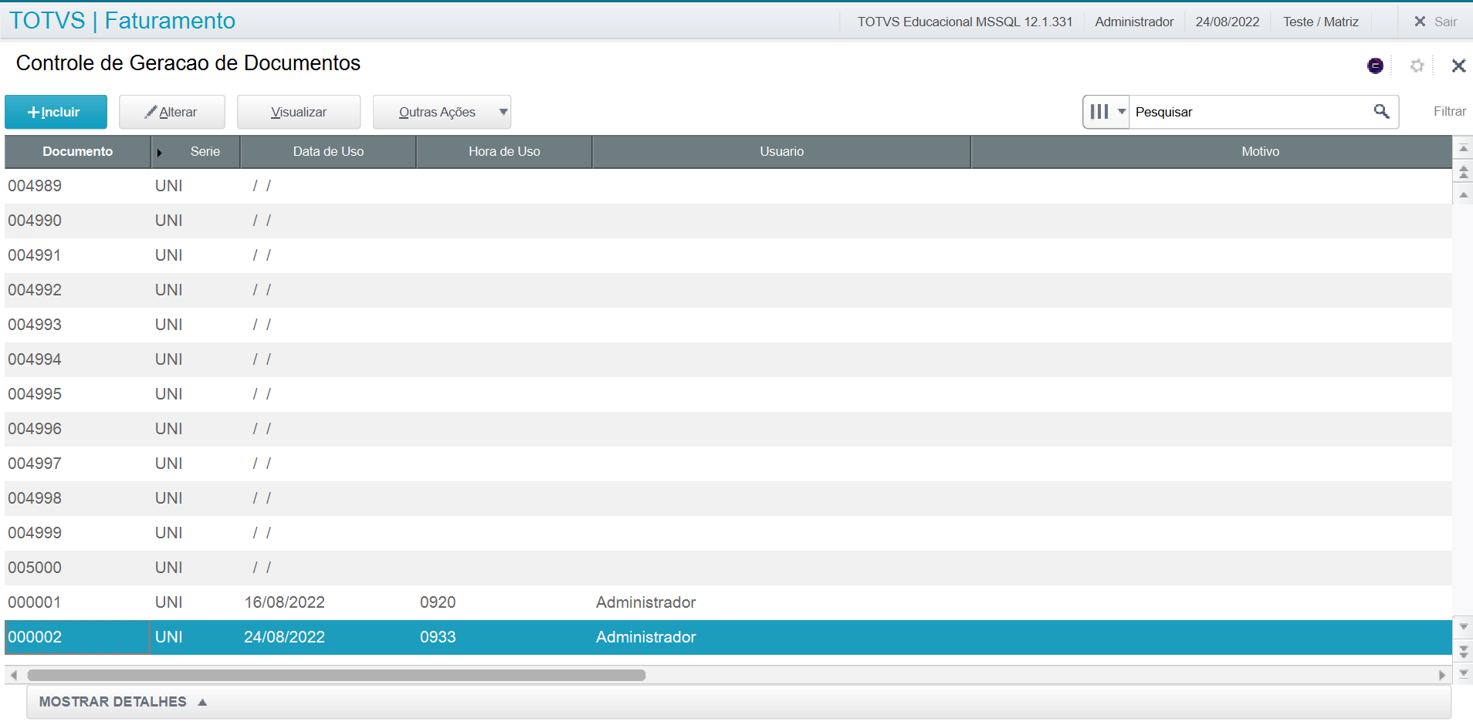Select document row 004999
This screenshot has height=725, width=1473.
[728, 533]
